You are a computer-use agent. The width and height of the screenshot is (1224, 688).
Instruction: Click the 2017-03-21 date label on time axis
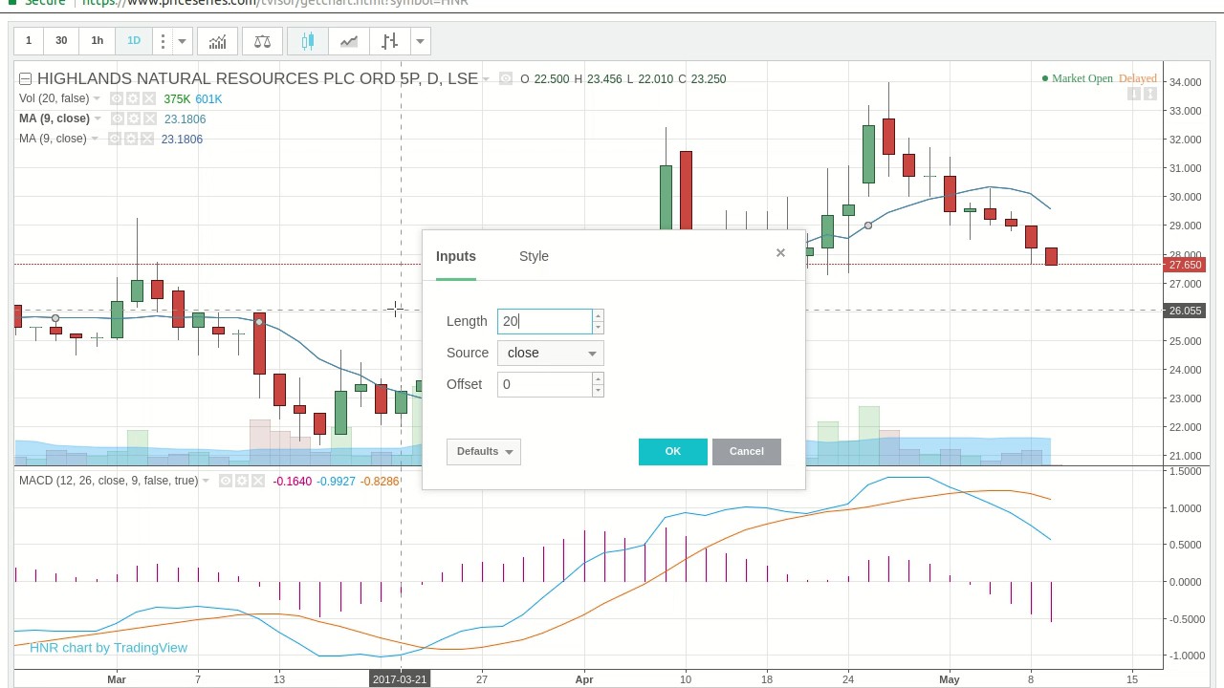(x=400, y=679)
